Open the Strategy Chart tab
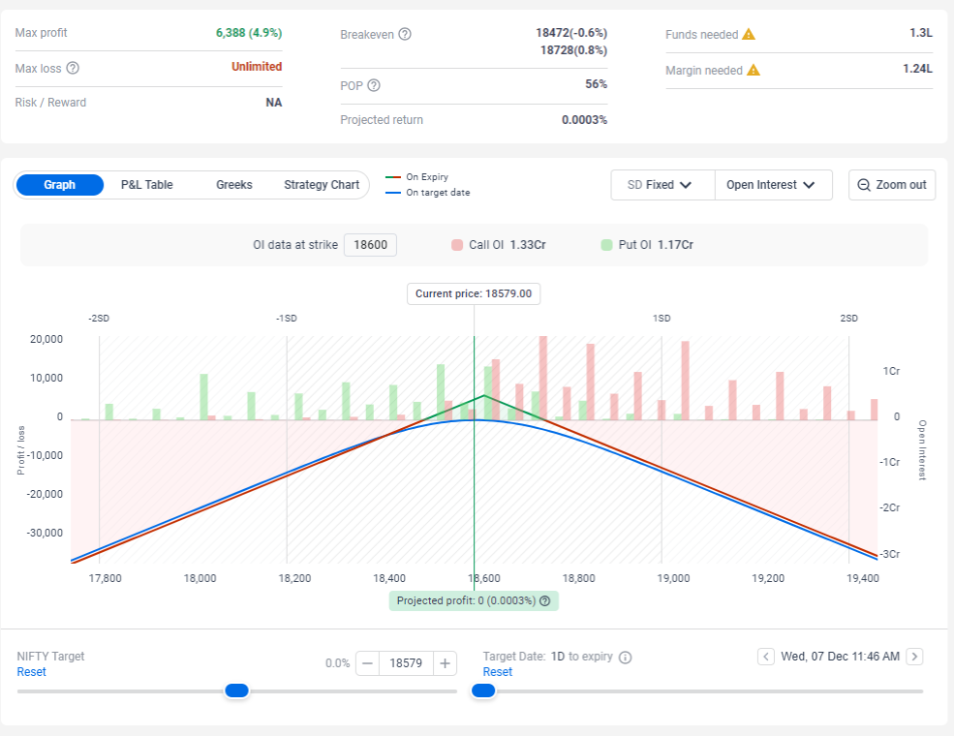The width and height of the screenshot is (954, 736). pos(322,185)
